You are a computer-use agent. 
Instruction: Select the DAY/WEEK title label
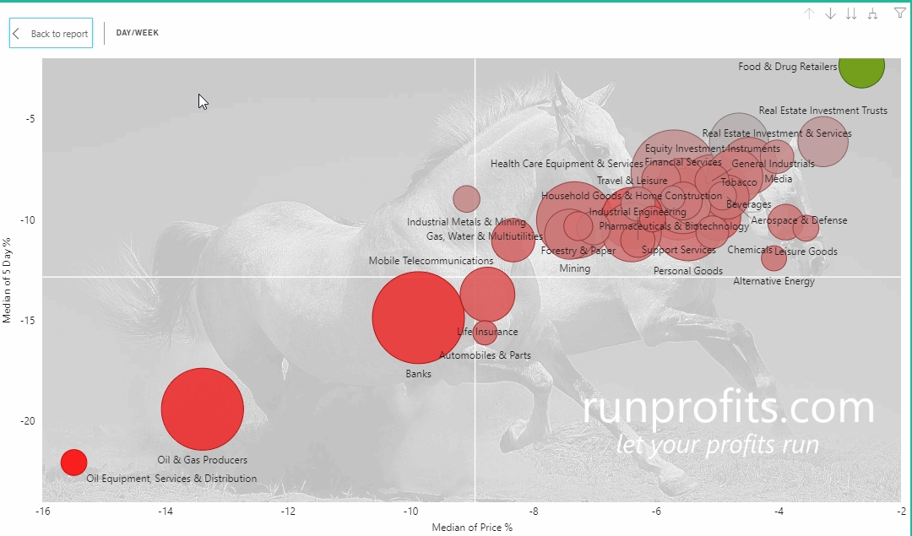pos(138,33)
